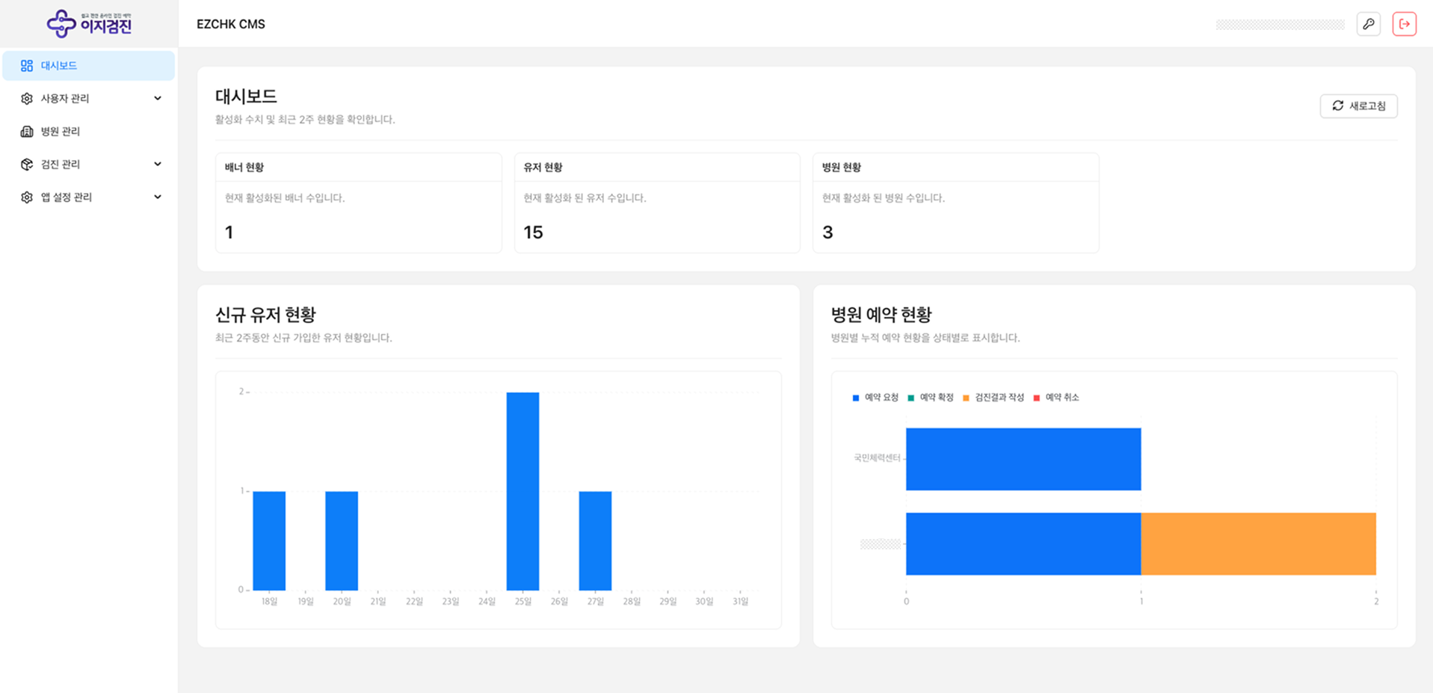Click the 사용자 관리 gear icon
The height and width of the screenshot is (693, 1433).
pos(27,99)
